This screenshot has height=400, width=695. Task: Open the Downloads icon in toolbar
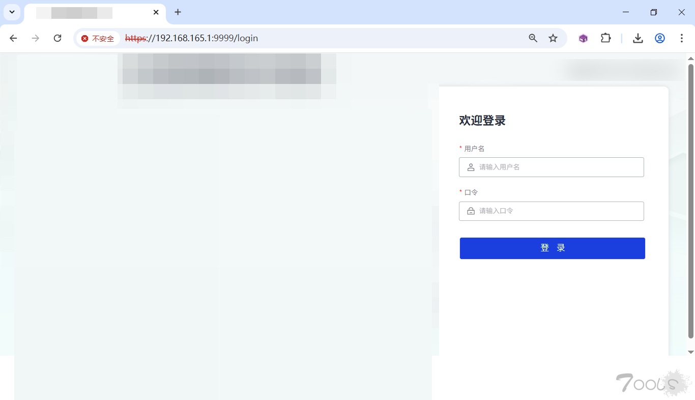[x=638, y=38]
